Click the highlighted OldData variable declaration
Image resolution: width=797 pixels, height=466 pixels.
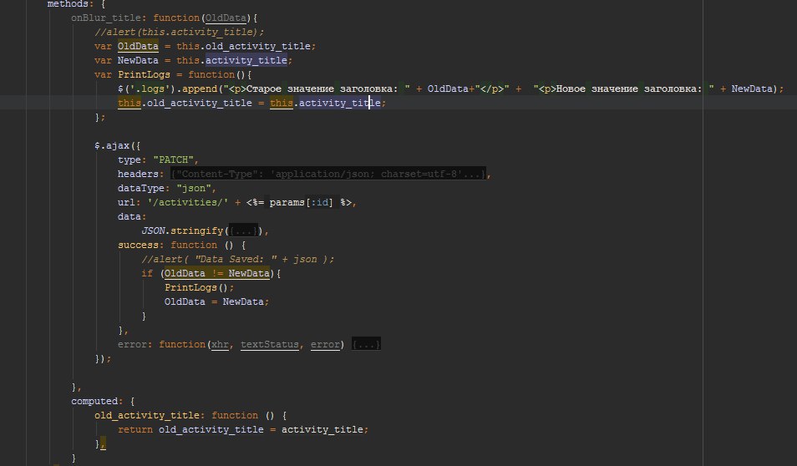click(x=138, y=46)
